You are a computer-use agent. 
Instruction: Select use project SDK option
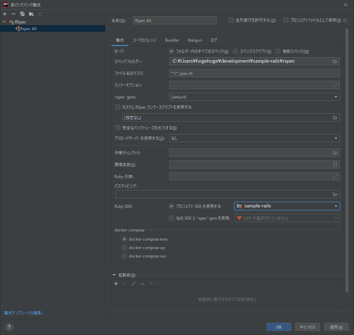pos(171,206)
